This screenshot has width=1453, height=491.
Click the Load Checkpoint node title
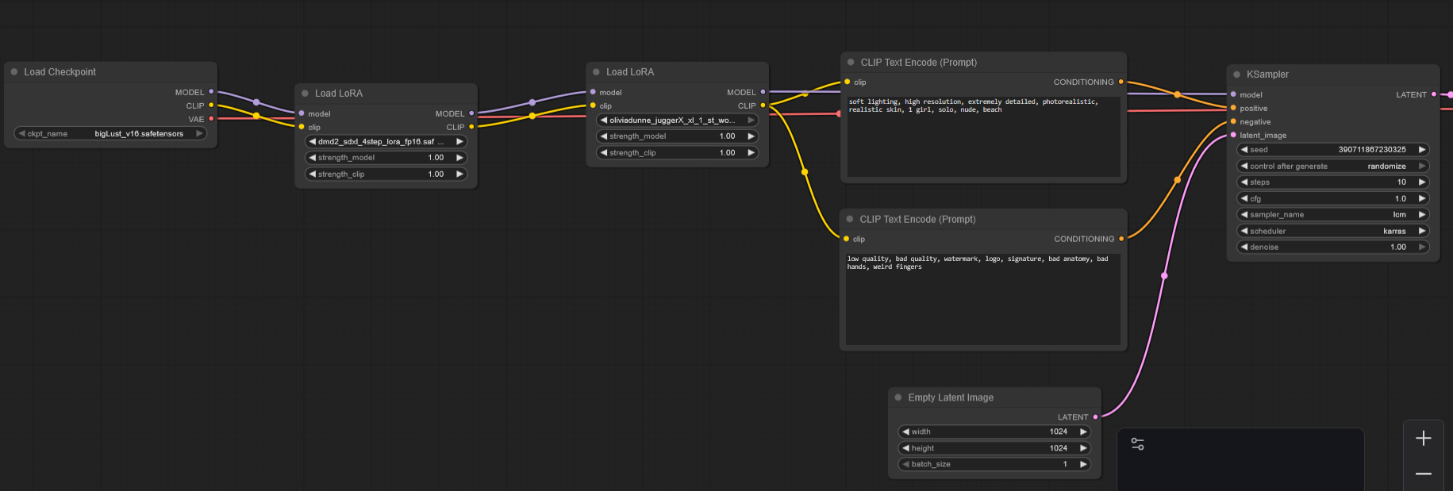coord(60,71)
